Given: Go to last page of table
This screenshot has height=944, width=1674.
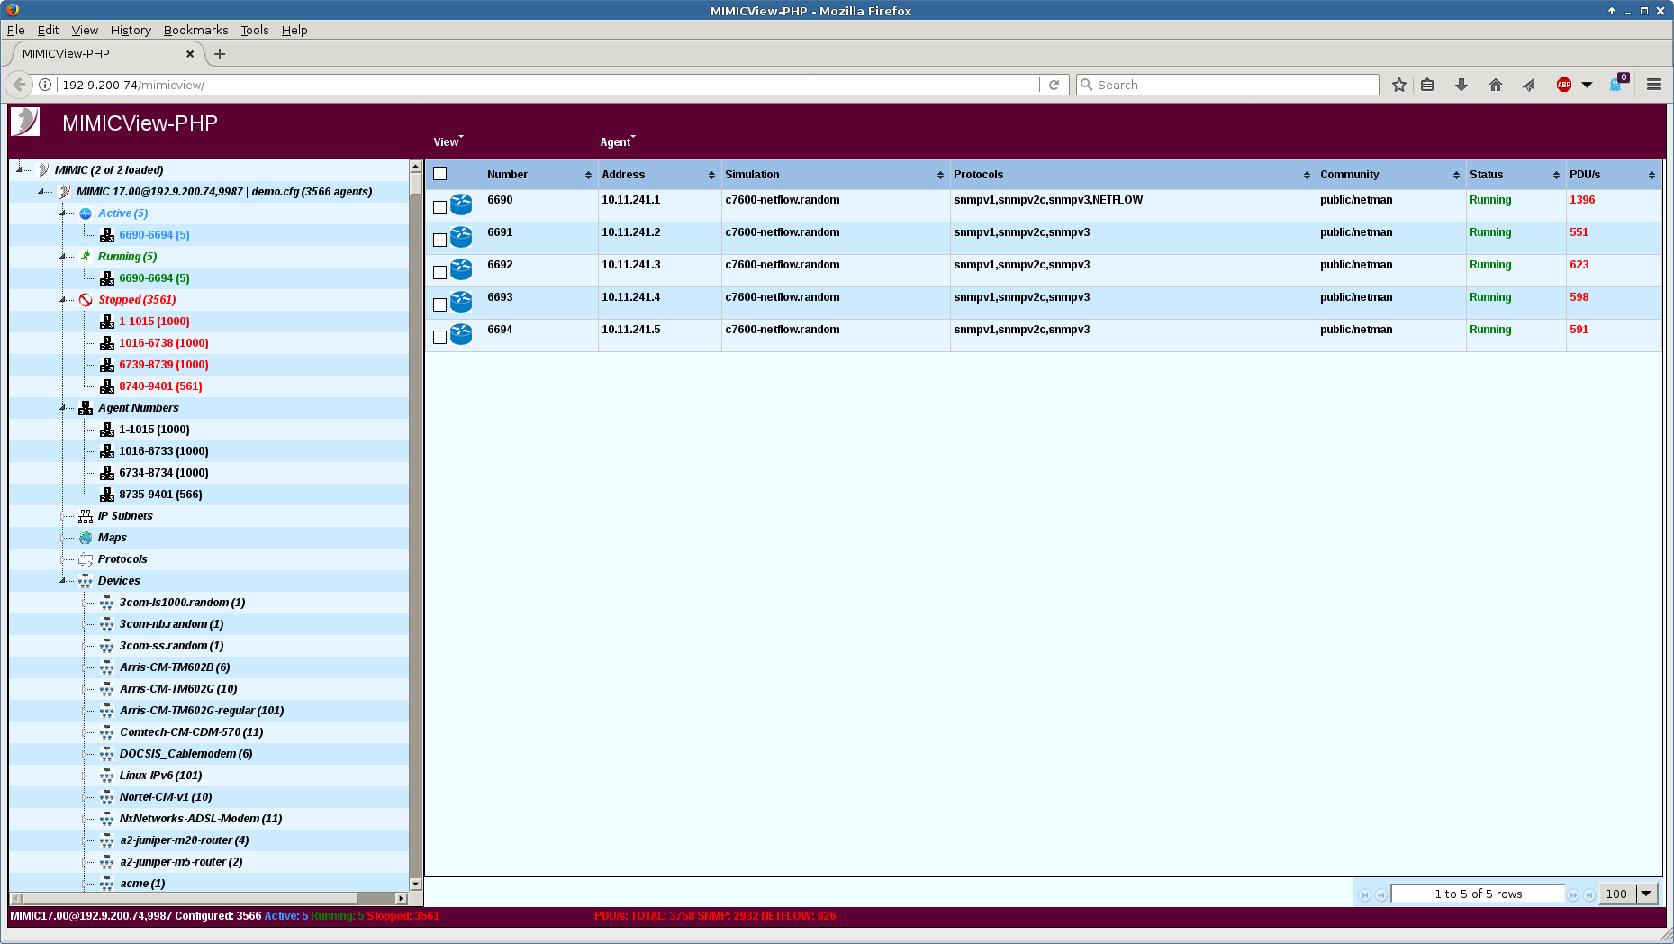Looking at the screenshot, I should (x=1589, y=894).
